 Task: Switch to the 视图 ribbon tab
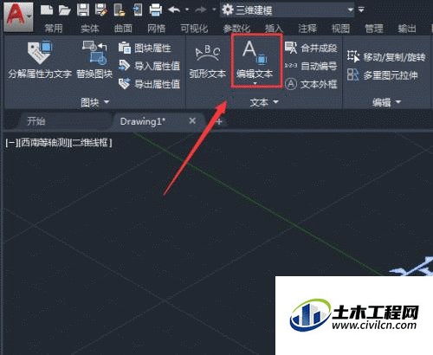coord(341,29)
